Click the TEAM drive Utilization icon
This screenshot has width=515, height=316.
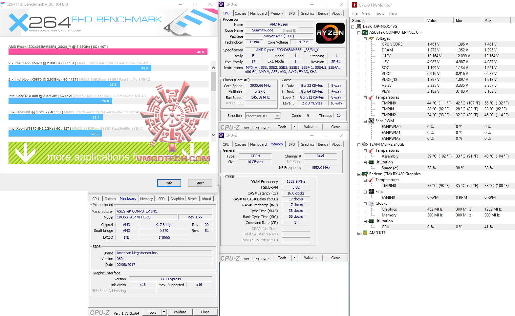[371, 162]
